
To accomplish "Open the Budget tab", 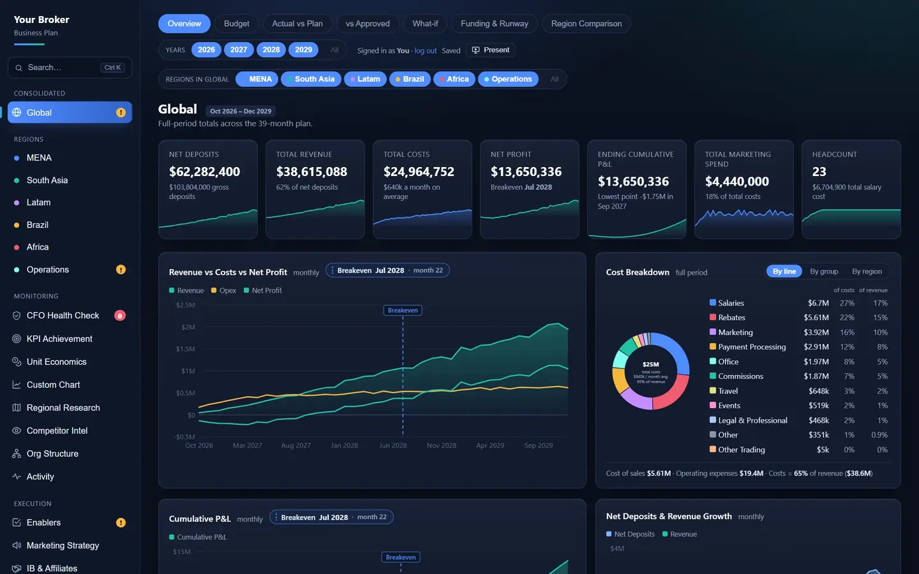I will point(237,24).
